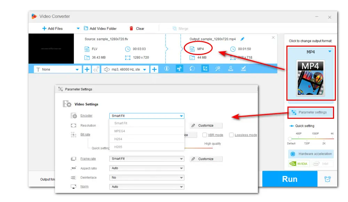Open the subtitle edit pencil tool
Viewport: 348px width, 202px height.
point(244,69)
